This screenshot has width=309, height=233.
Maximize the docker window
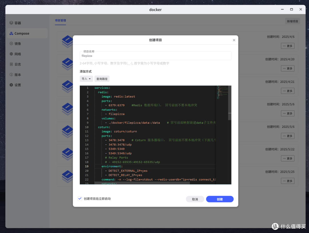(292, 9)
